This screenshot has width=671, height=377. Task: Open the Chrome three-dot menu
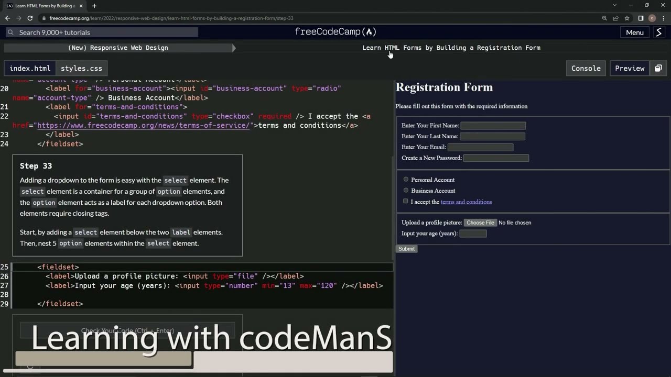pos(663,18)
